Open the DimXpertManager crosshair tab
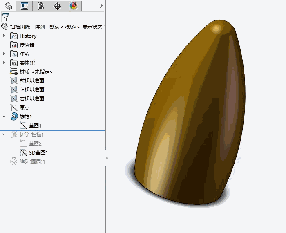286x233 pixels. (x=57, y=6)
